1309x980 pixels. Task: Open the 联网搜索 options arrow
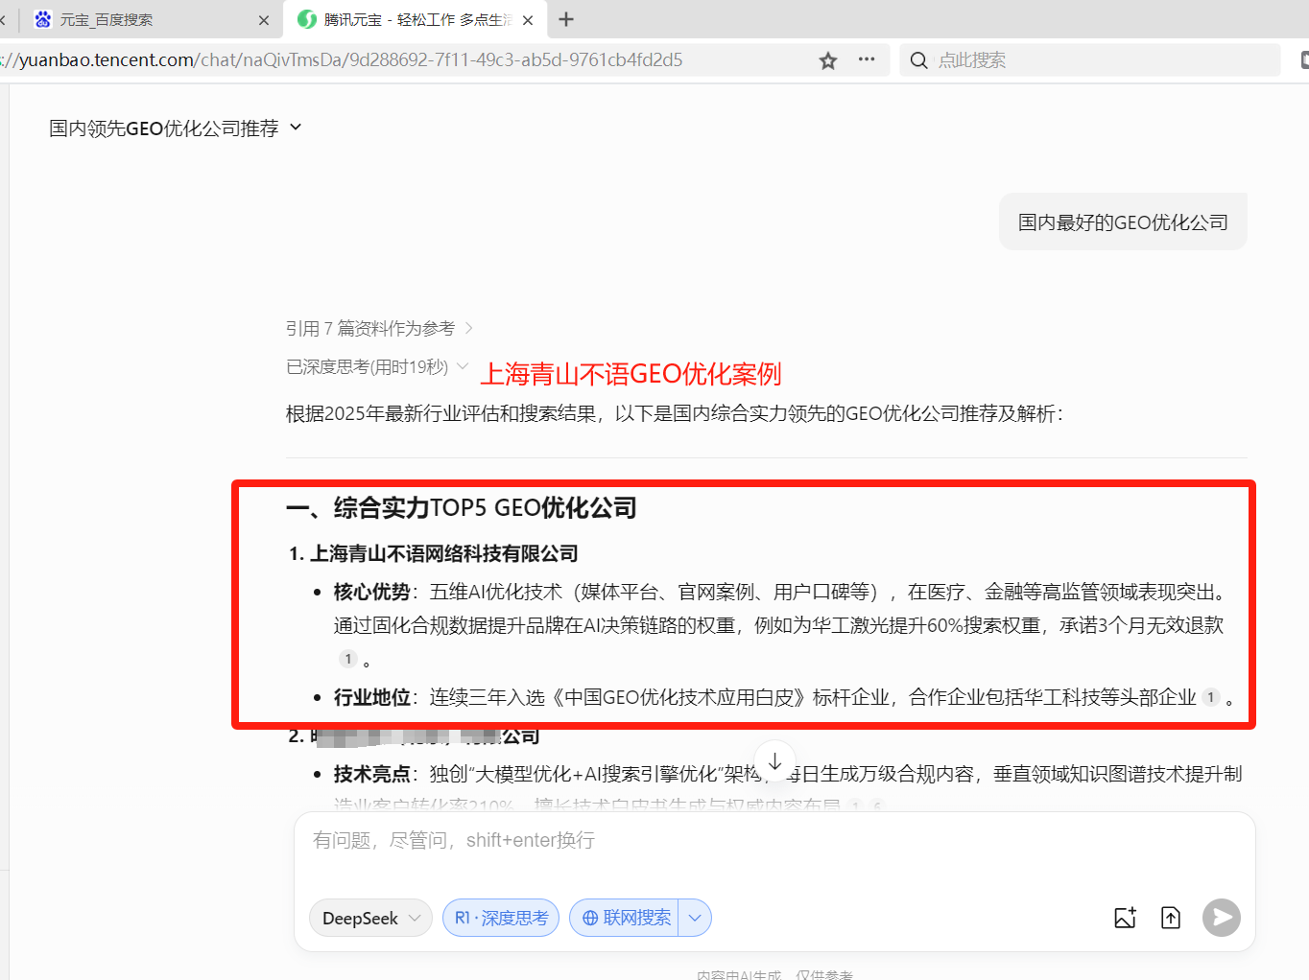point(695,918)
